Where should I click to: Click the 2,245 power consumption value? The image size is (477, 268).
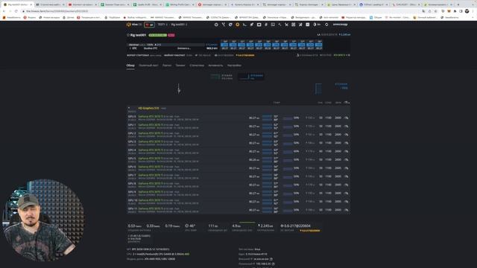265,226
